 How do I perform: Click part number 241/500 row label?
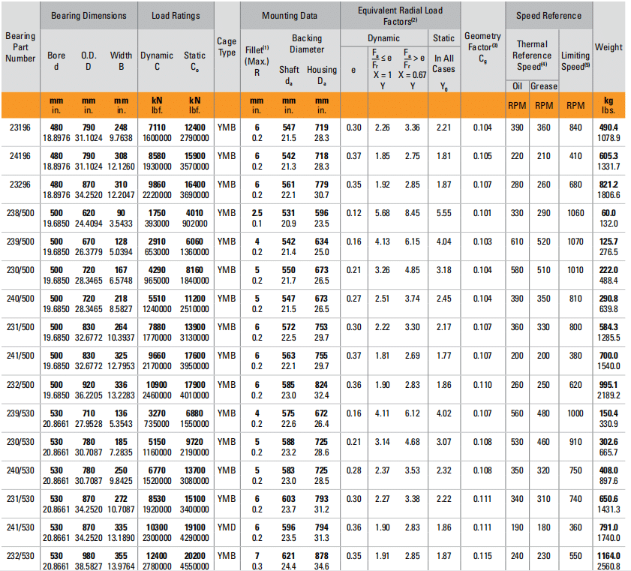point(20,356)
